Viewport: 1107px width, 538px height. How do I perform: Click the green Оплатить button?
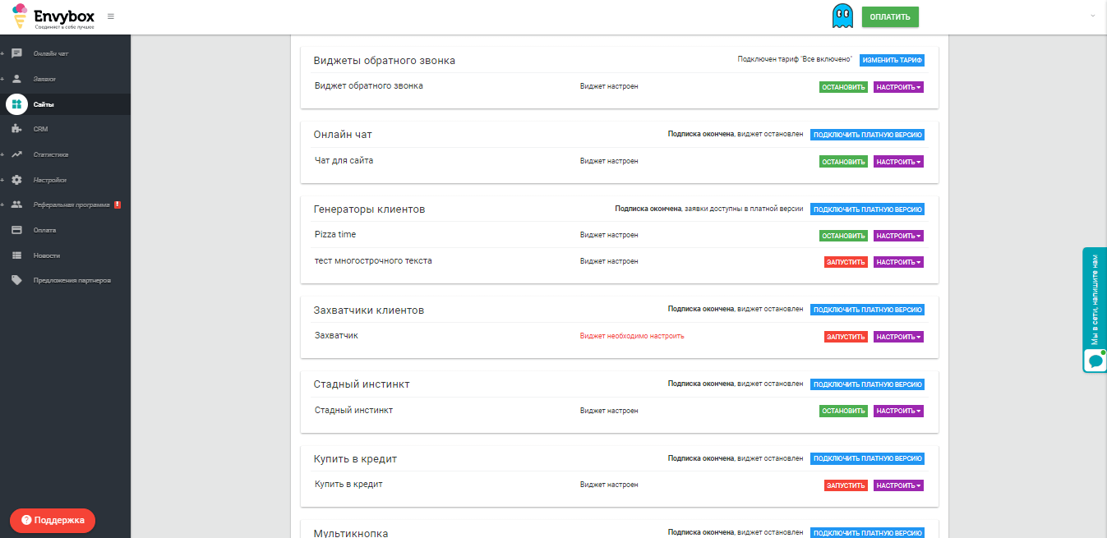coord(889,16)
